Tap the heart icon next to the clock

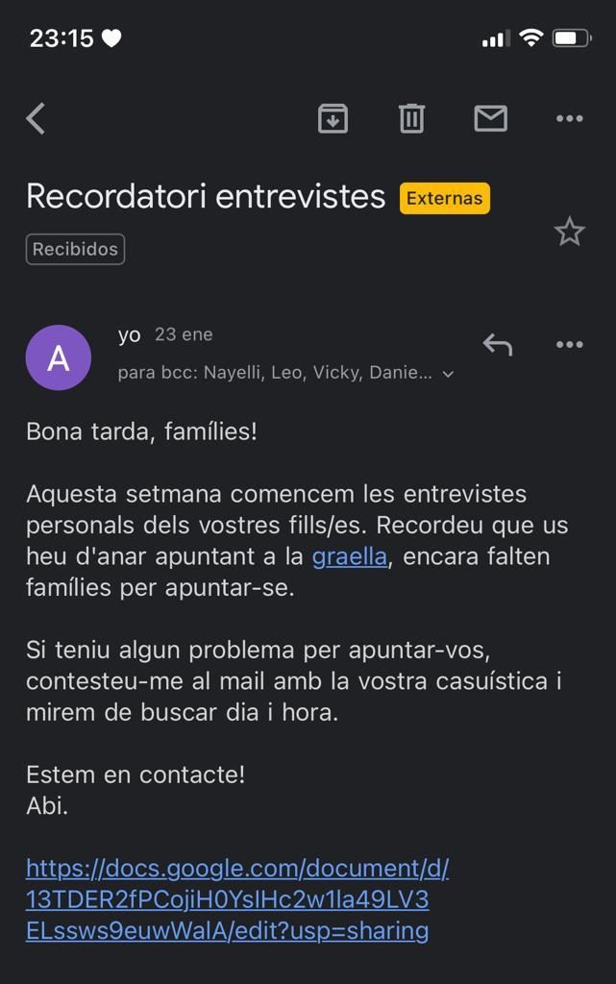click(x=112, y=38)
